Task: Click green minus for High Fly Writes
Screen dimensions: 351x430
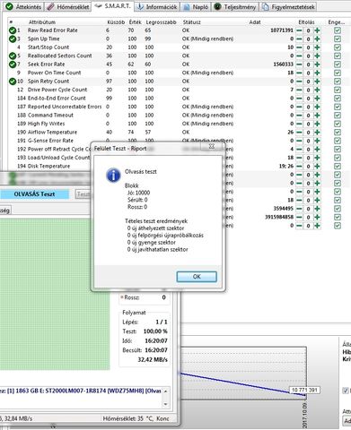Action: coord(299,124)
